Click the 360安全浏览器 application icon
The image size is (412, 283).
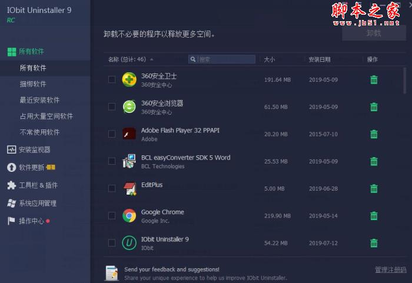[129, 106]
